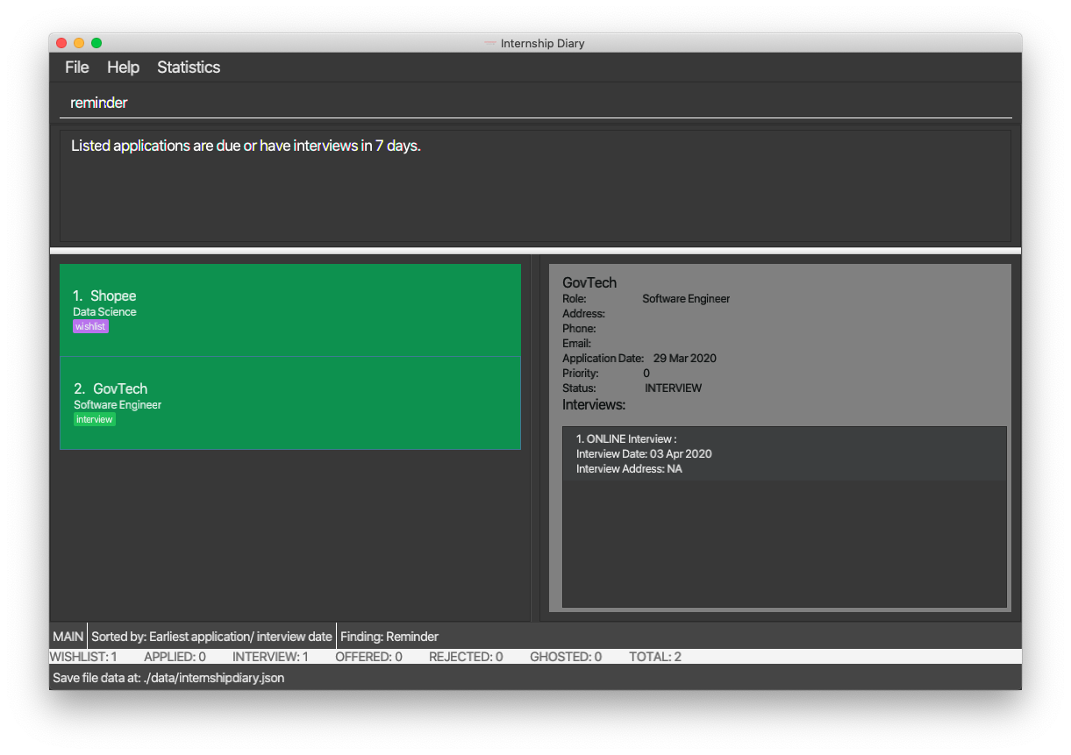This screenshot has width=1071, height=755.
Task: Click 'Sorted by: Earliest application/ interview date'
Action: click(x=212, y=637)
